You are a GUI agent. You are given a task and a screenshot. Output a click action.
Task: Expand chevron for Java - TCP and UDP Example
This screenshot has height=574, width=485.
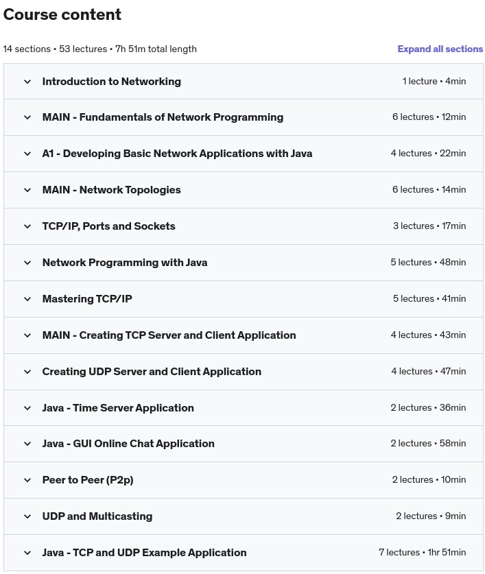(x=27, y=553)
